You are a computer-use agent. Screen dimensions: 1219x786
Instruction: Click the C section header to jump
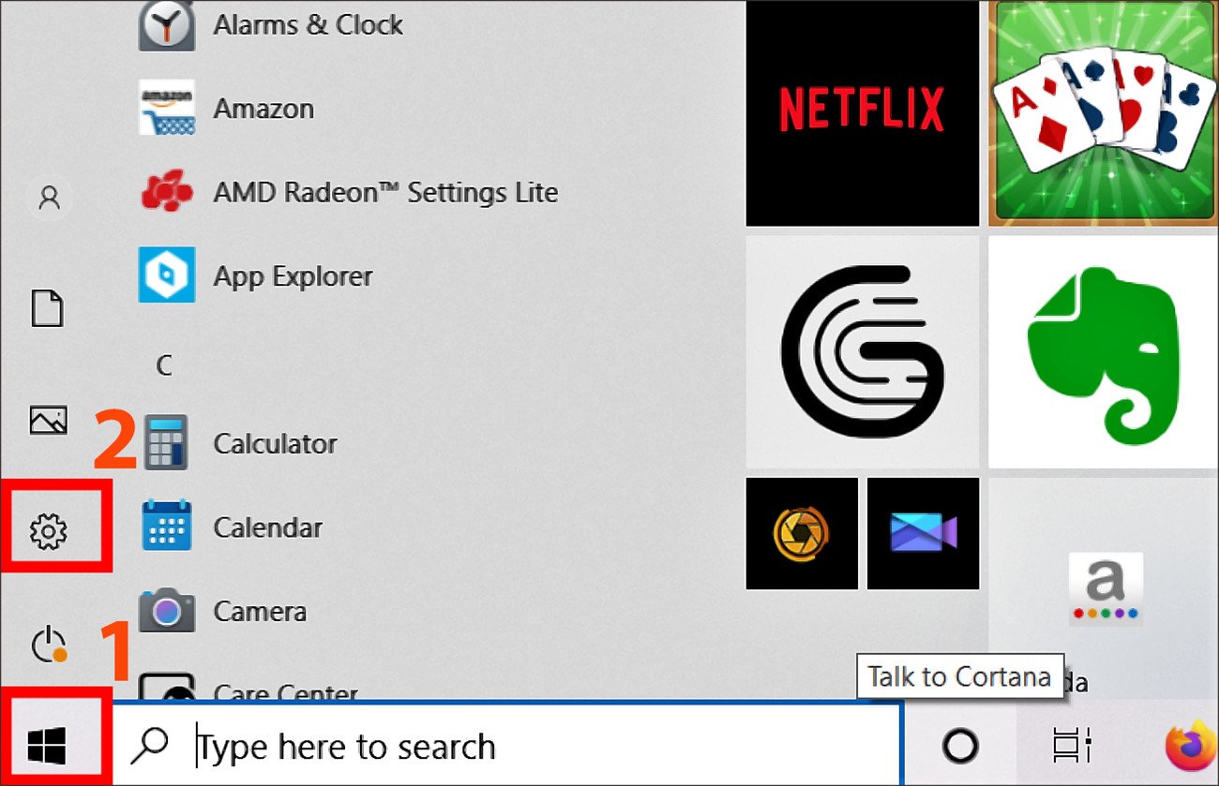165,366
